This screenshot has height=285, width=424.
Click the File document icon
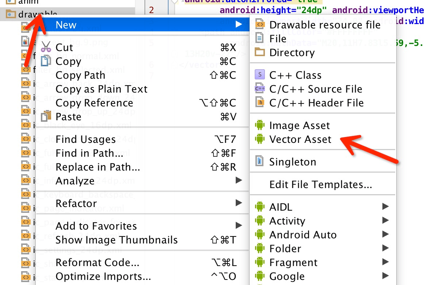[x=259, y=38]
